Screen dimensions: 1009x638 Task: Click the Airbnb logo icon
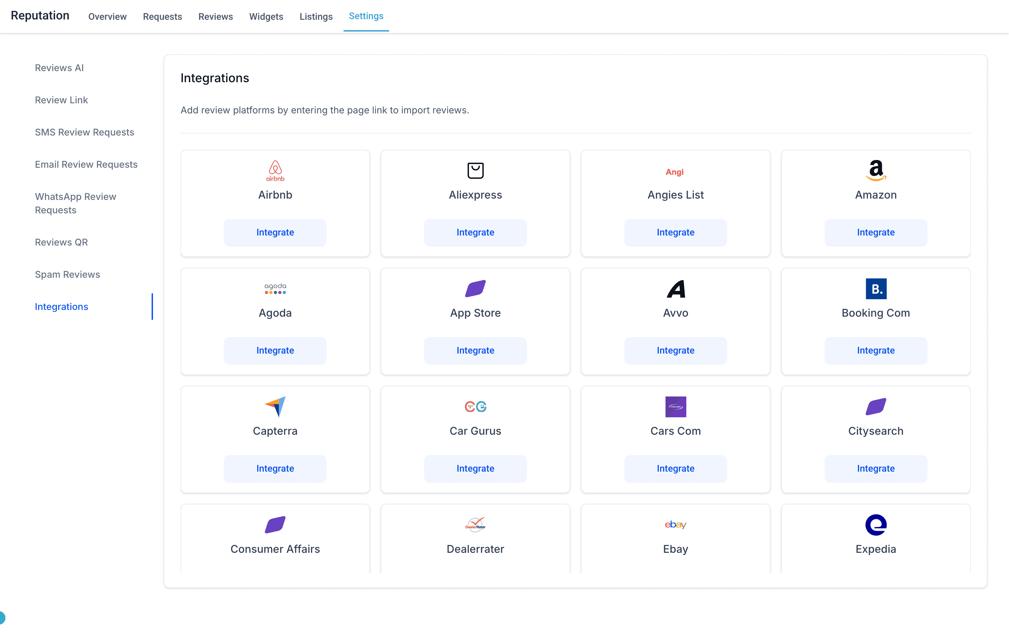click(x=275, y=170)
